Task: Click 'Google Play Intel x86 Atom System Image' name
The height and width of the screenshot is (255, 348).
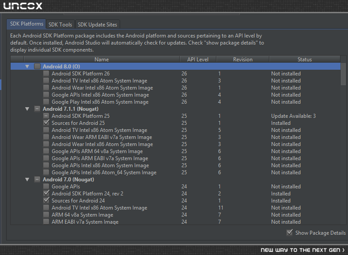Action: (100, 102)
